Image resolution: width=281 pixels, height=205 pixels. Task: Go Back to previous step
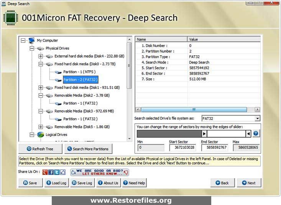pos(222,183)
